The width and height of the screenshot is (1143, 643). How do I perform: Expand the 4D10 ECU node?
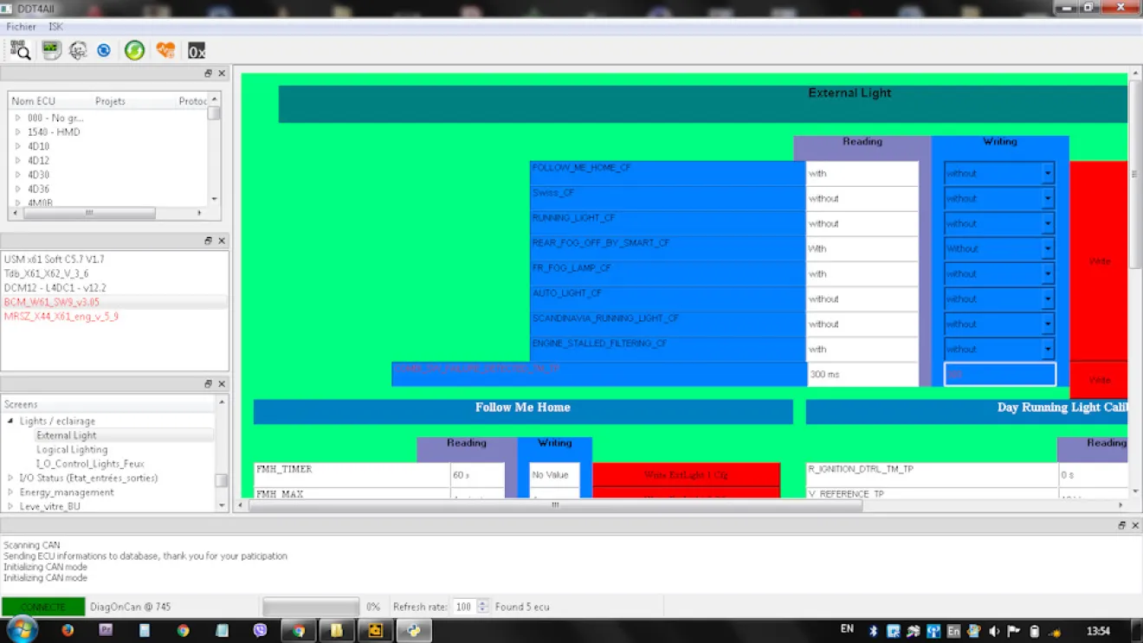pyautogui.click(x=18, y=146)
